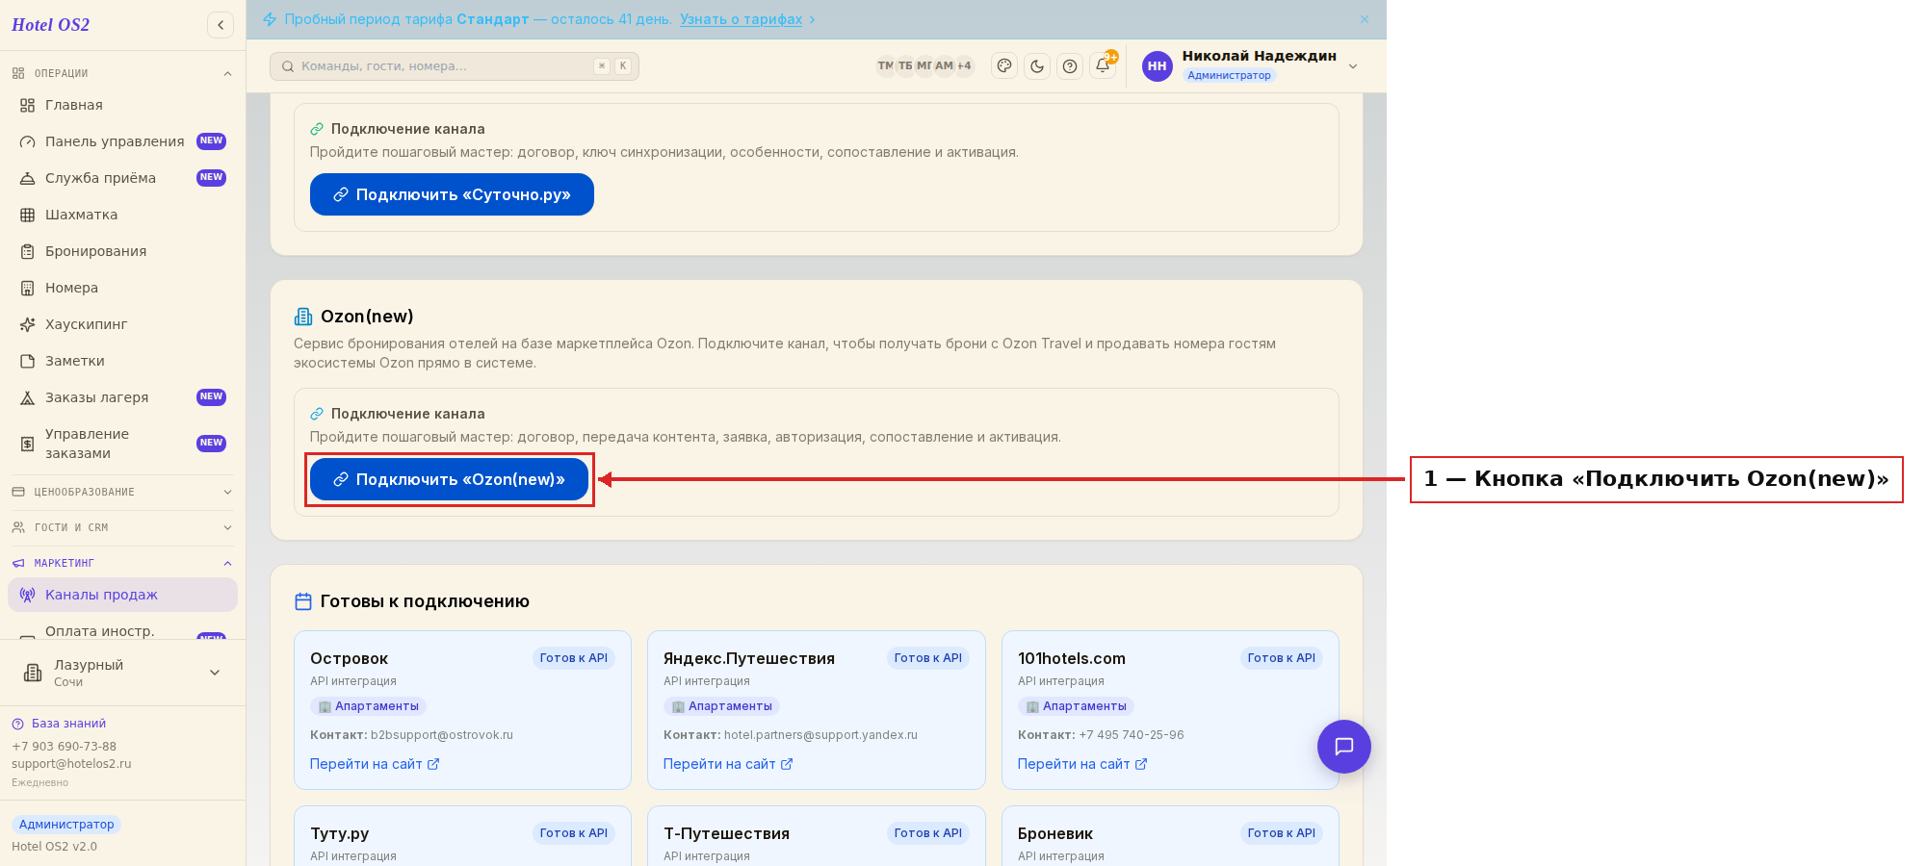The width and height of the screenshot is (1926, 866).
Task: Click support@hotelos2.ru email address
Action: (x=71, y=764)
